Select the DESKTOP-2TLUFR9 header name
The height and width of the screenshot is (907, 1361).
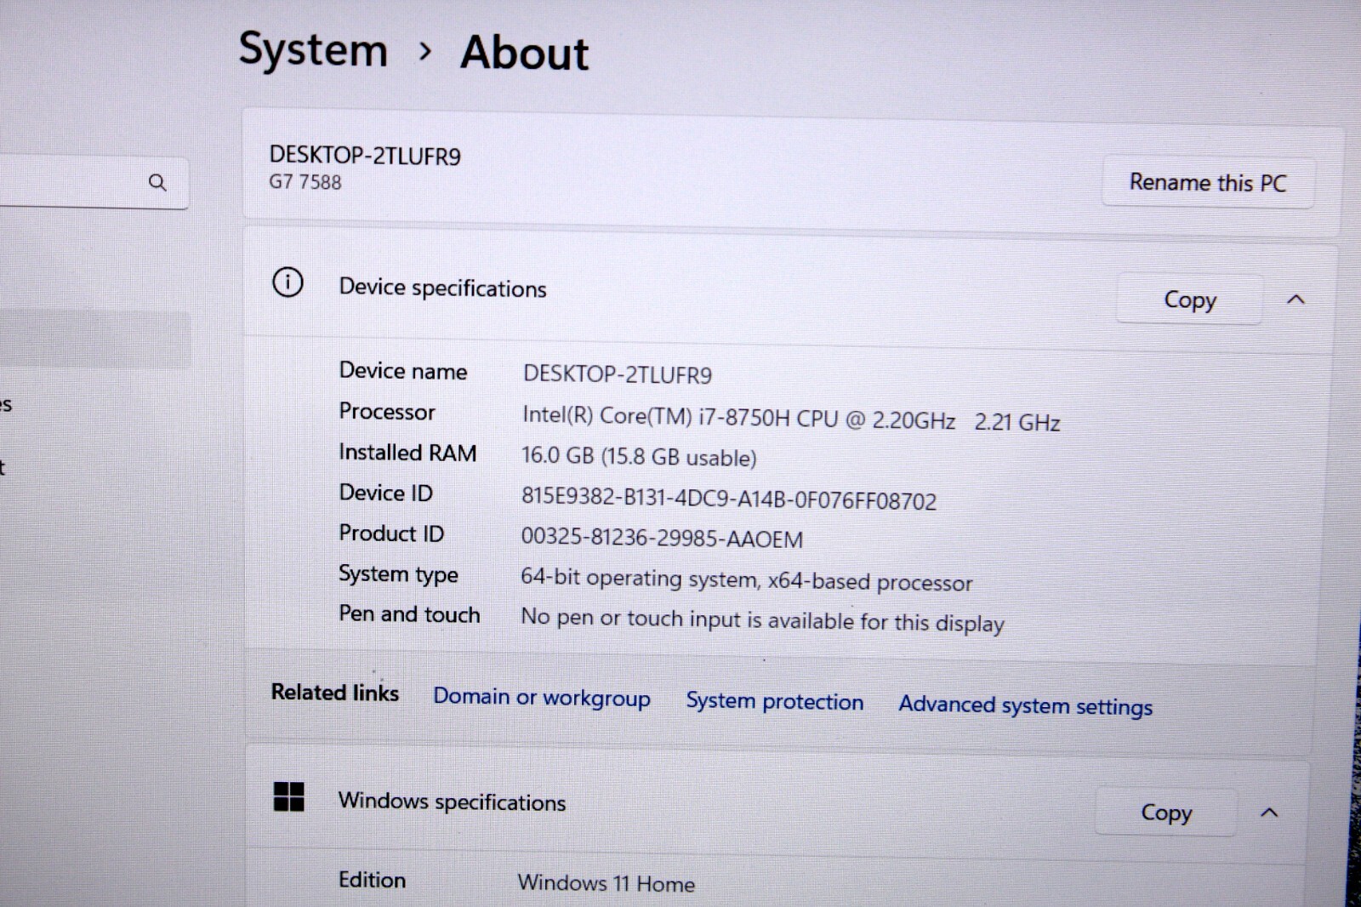coord(365,156)
